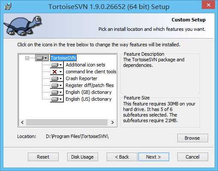Open the English (GB) dictionary feature dropdown
Screen dimensions: 218x171
tap(57, 92)
